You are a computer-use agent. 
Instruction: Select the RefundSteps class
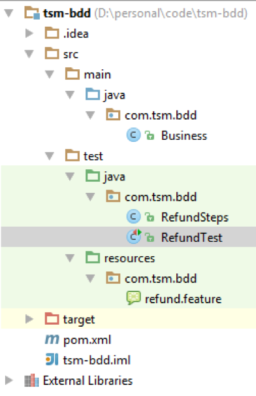[x=195, y=217]
